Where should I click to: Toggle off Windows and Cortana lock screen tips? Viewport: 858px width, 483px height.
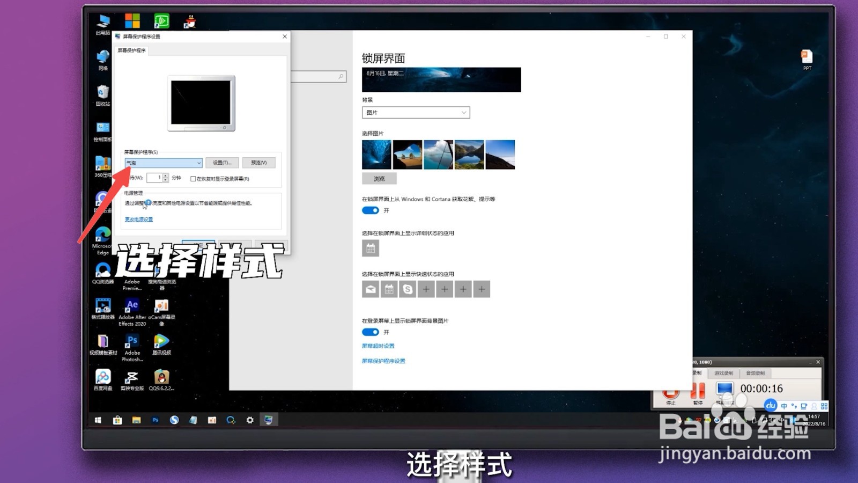371,210
